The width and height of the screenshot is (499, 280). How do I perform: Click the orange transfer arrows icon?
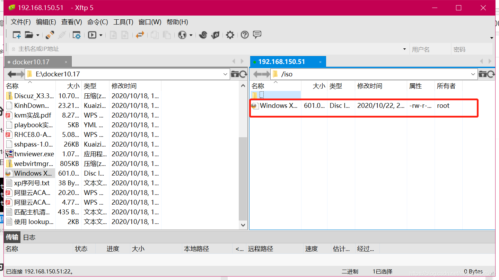pos(140,35)
